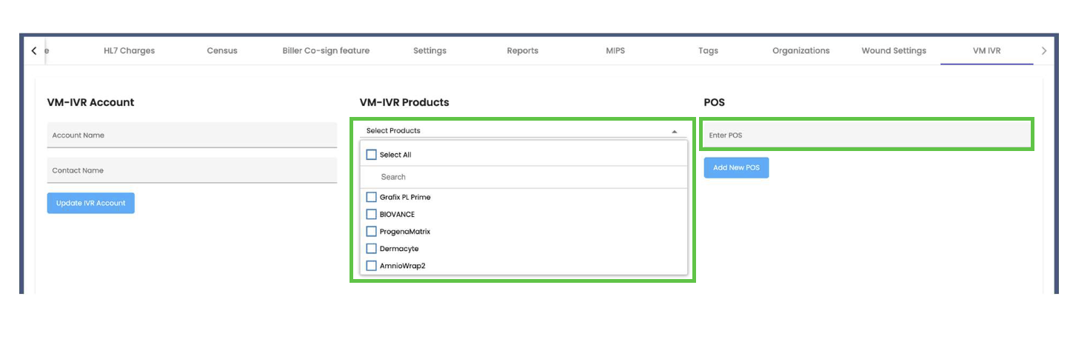
Task: Collapse the Select Products dropdown arrow
Action: pos(675,131)
